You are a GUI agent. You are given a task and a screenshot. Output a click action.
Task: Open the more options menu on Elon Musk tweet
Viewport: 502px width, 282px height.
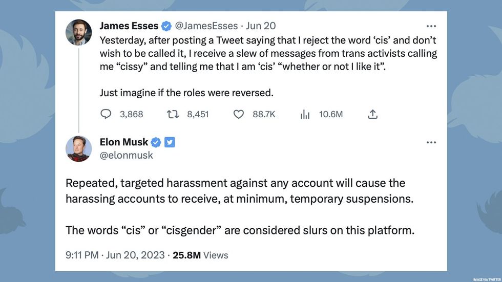click(x=431, y=142)
